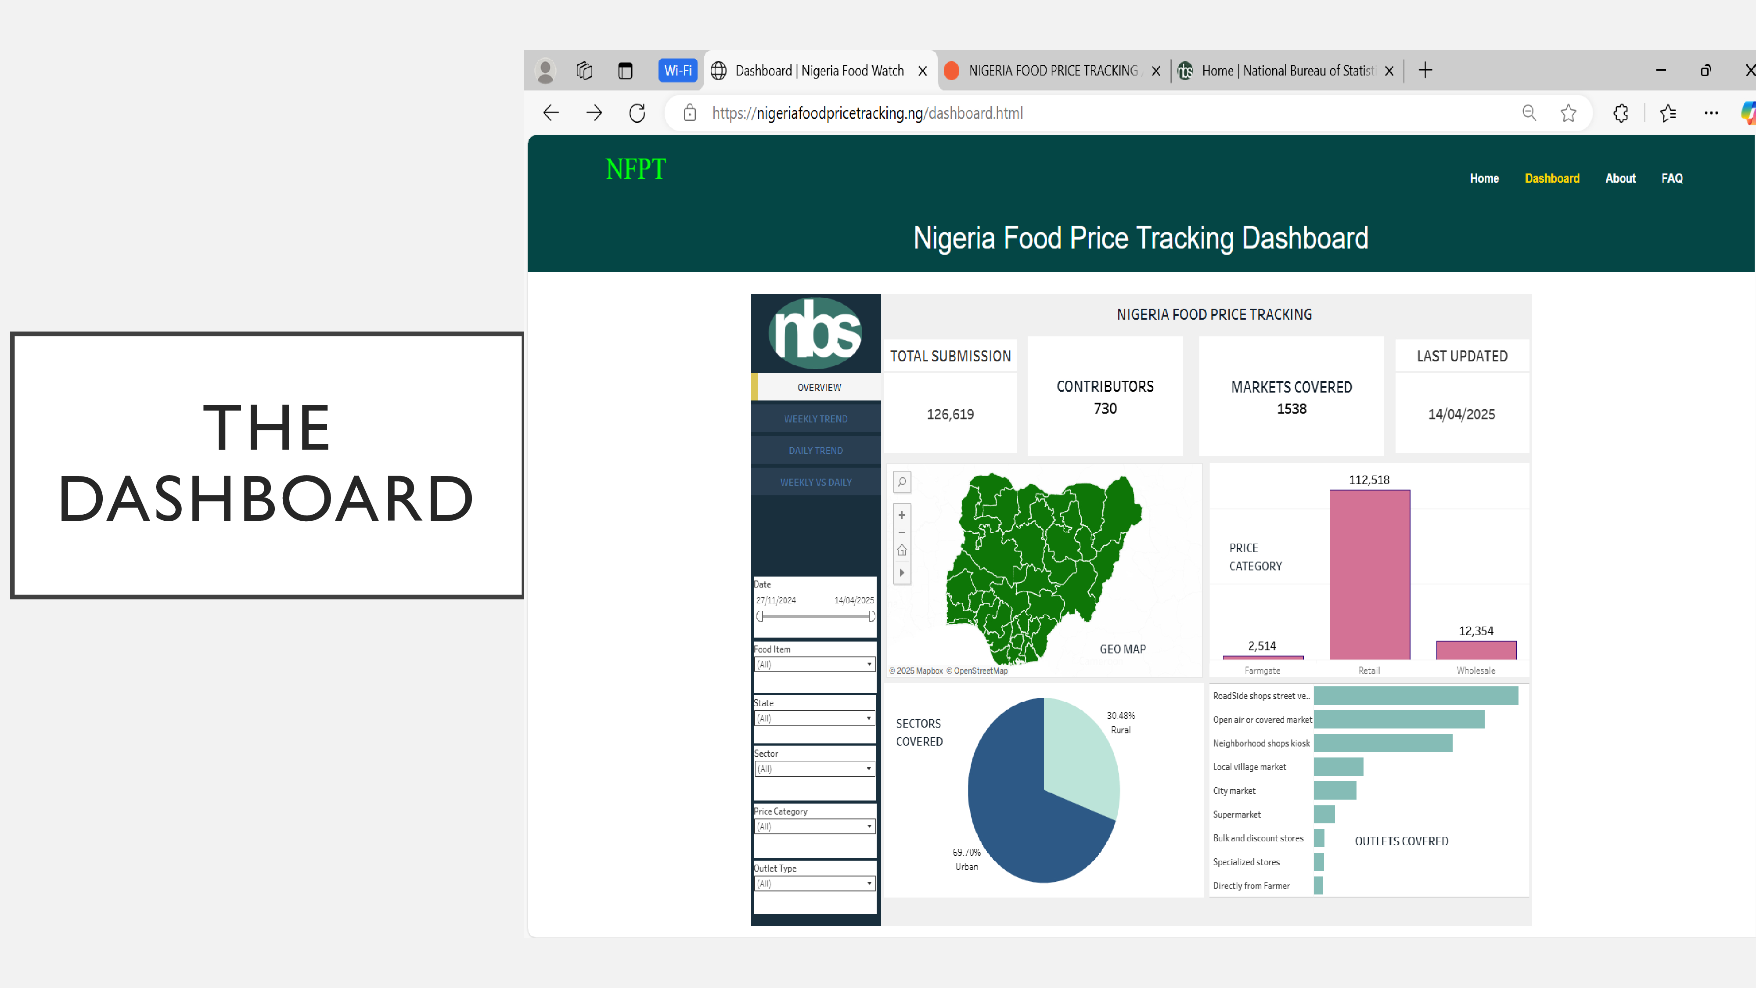The height and width of the screenshot is (988, 1756).
Task: Click the map home reset icon
Action: [x=901, y=550]
